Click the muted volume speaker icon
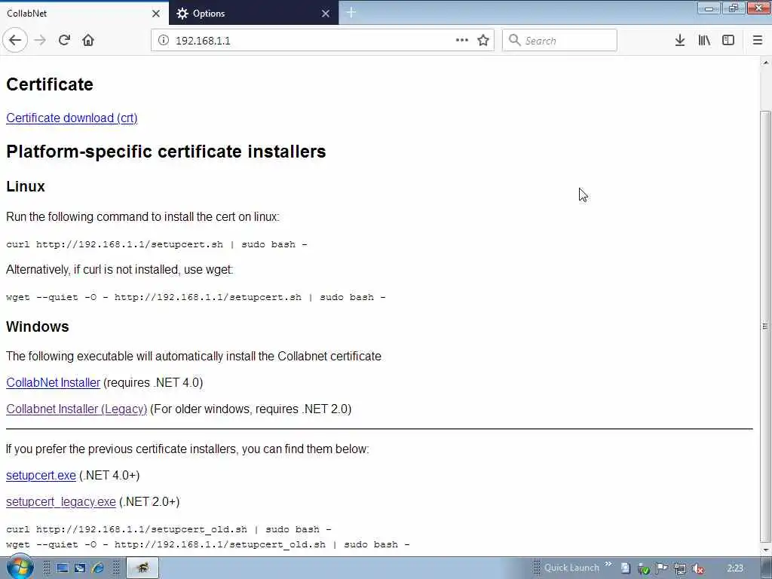The image size is (772, 579). pos(697,568)
